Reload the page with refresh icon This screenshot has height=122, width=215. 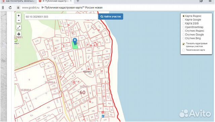(10, 8)
